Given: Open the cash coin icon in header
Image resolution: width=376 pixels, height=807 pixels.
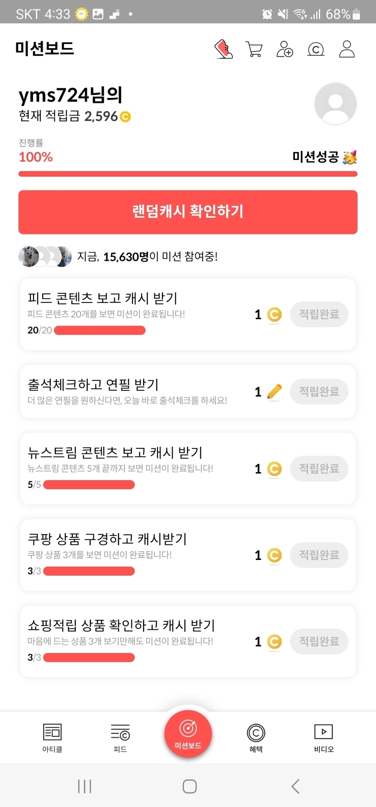Looking at the screenshot, I should [316, 49].
